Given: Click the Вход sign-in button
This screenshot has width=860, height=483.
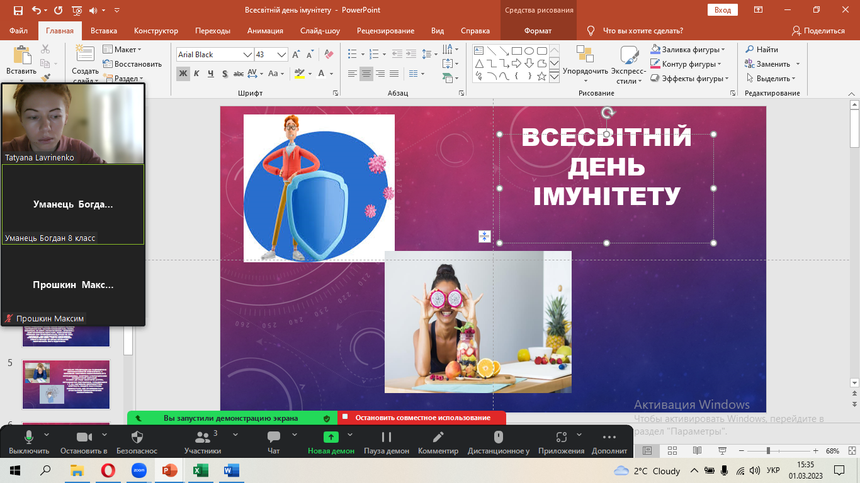Looking at the screenshot, I should pos(723,10).
